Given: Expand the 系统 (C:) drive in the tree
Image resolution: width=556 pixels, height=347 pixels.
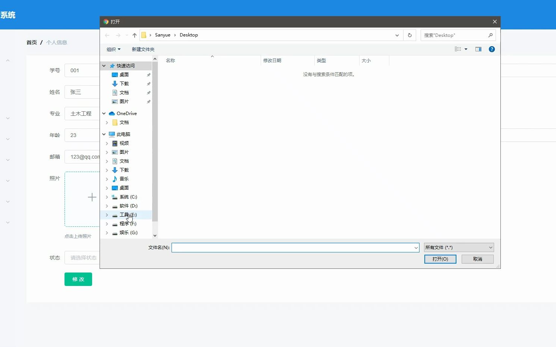Looking at the screenshot, I should point(107,197).
